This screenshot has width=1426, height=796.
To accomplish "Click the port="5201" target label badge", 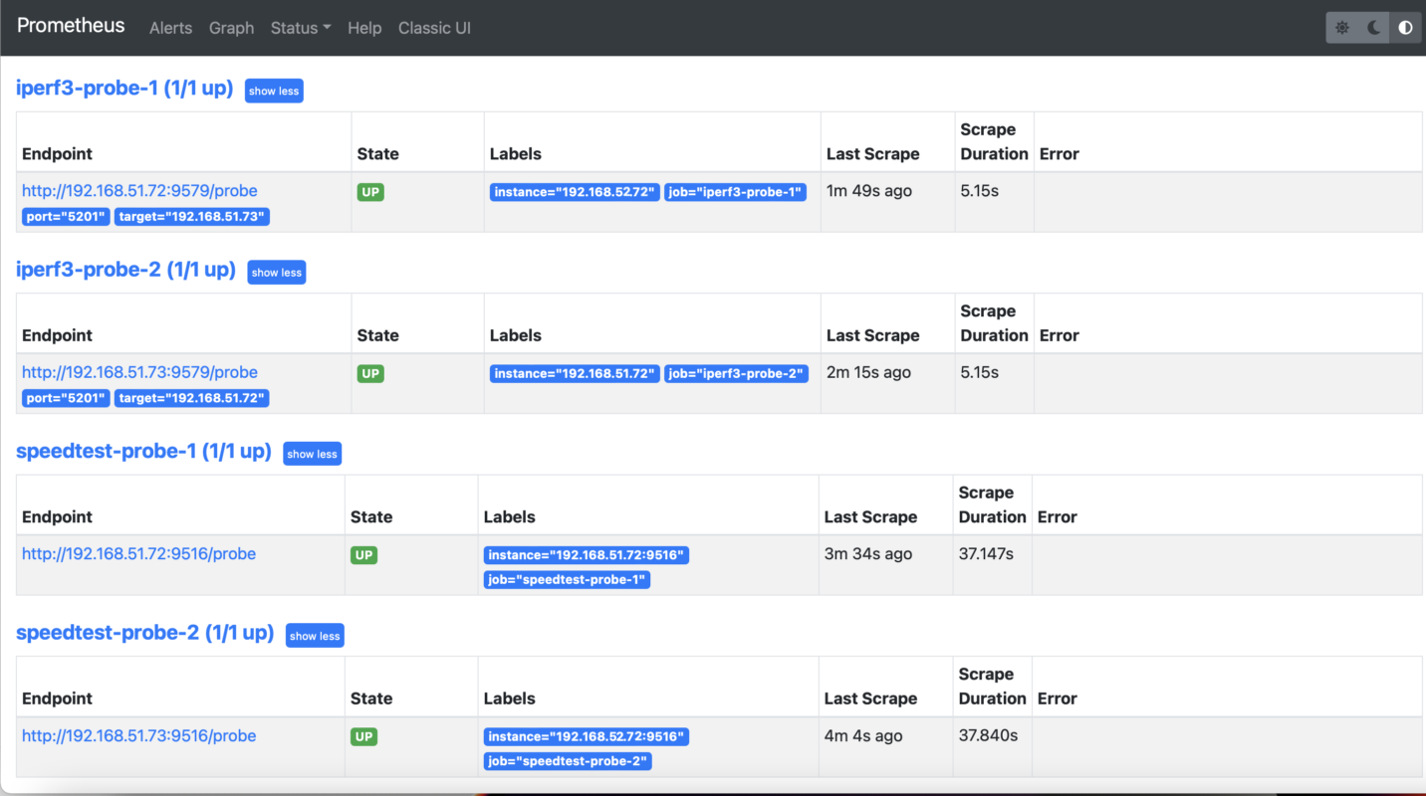I will click(x=65, y=216).
